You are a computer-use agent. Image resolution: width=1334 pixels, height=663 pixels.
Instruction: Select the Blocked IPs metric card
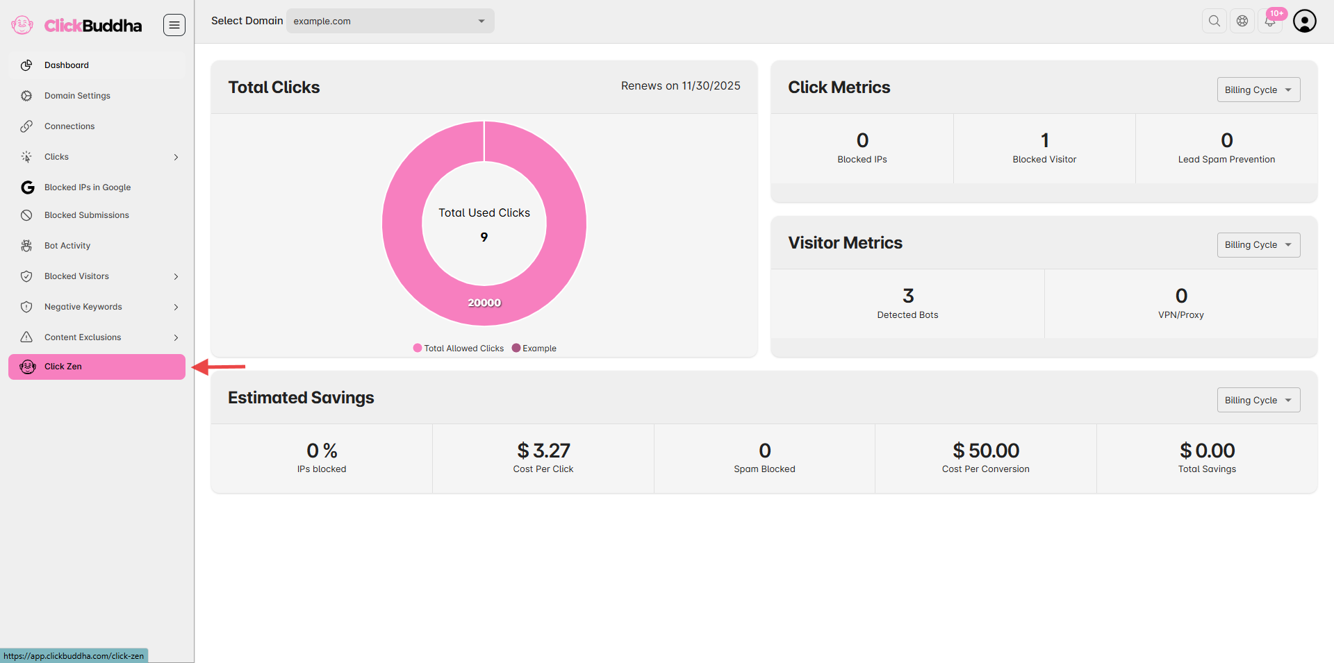862,149
